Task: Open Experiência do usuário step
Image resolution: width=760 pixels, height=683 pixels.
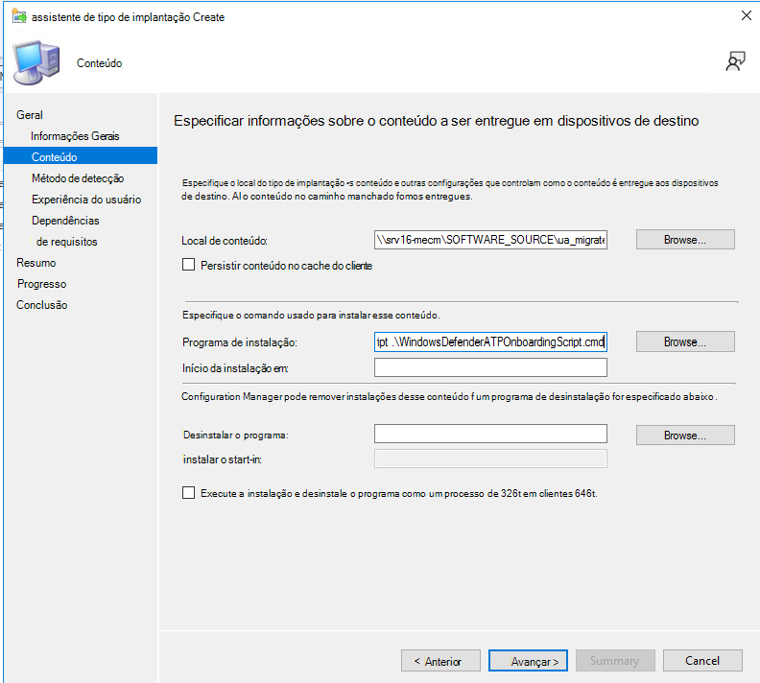Action: click(x=86, y=200)
